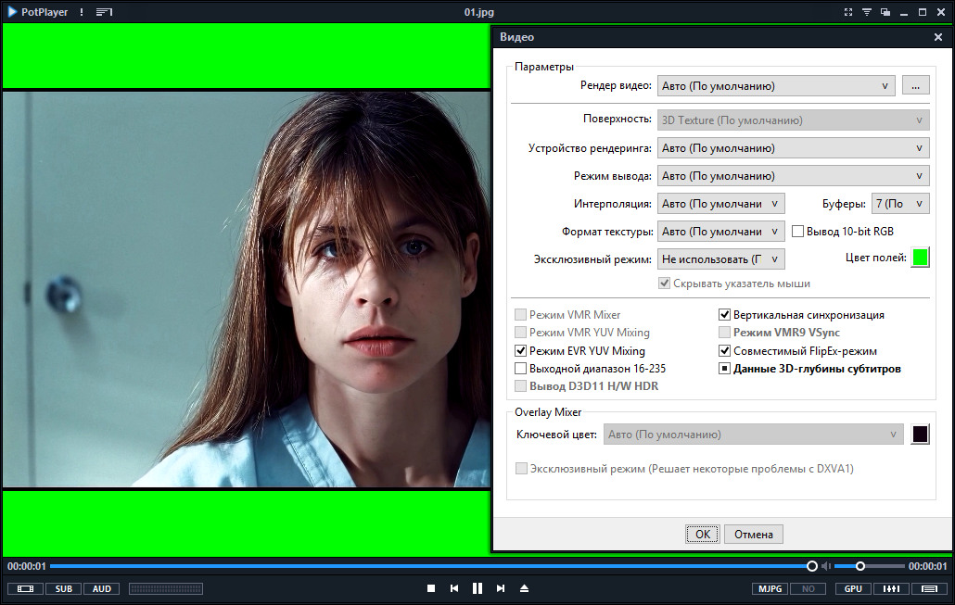This screenshot has width=955, height=605.
Task: Toggle the Режим EVR YUV Mixing checkbox
Action: (x=520, y=351)
